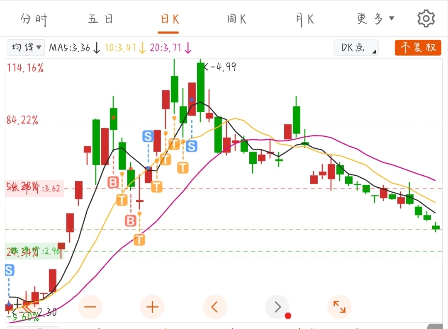The width and height of the screenshot is (448, 329).
Task: Expand the 更多 dropdown
Action: click(375, 19)
